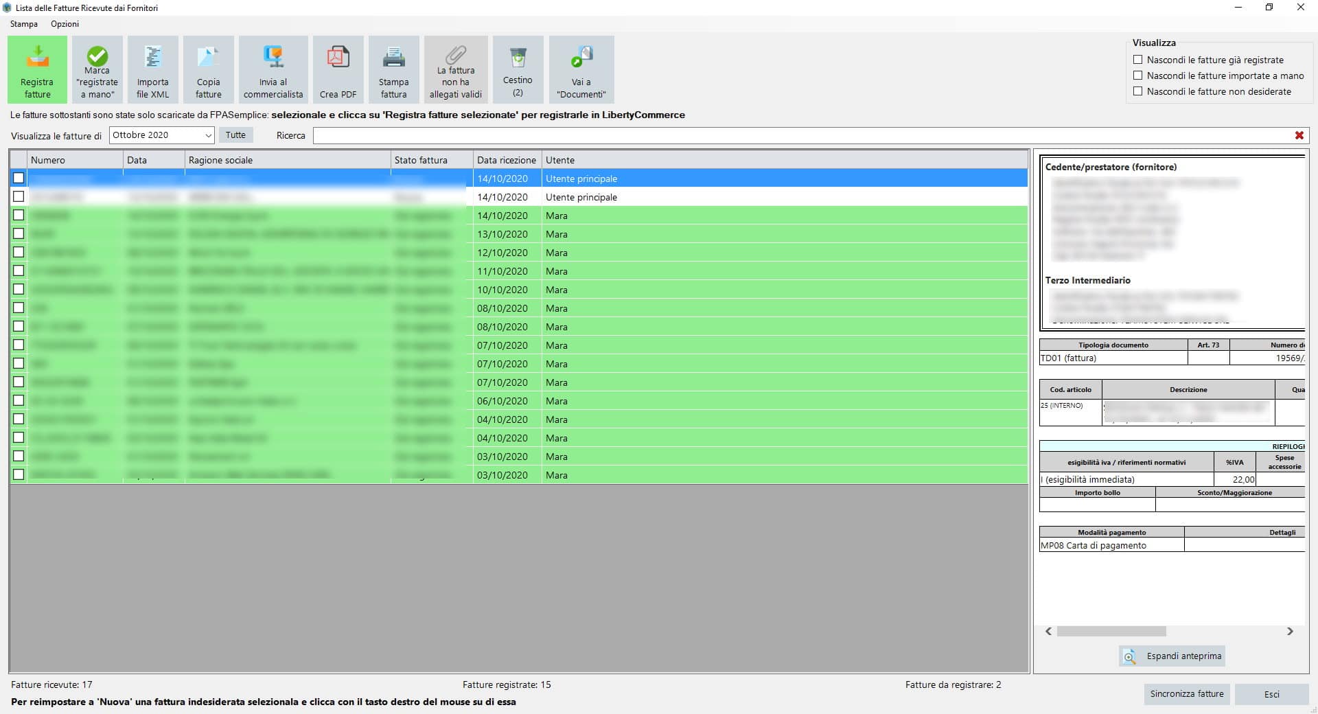Screen dimensions: 1318x714
Task: Click the Fatture registrate: 15 status text
Action: (x=507, y=684)
